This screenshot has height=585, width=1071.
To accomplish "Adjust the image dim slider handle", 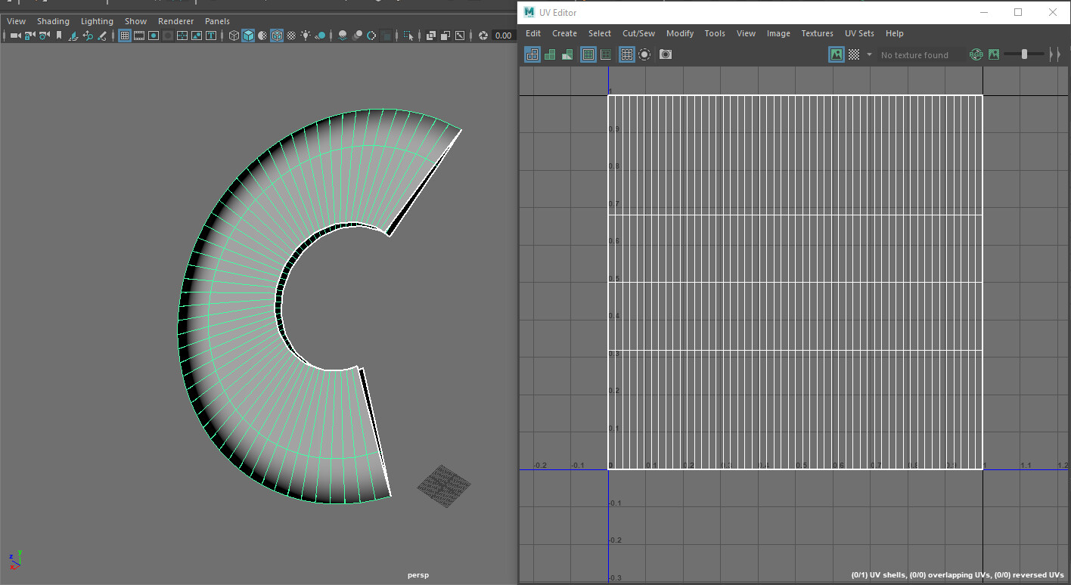I will 1024,54.
